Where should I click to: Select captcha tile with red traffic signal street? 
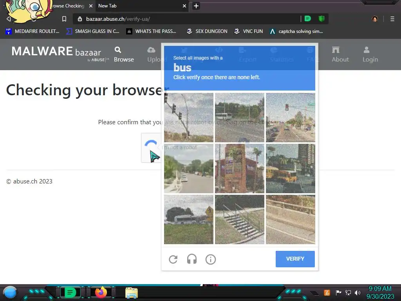coord(291,118)
